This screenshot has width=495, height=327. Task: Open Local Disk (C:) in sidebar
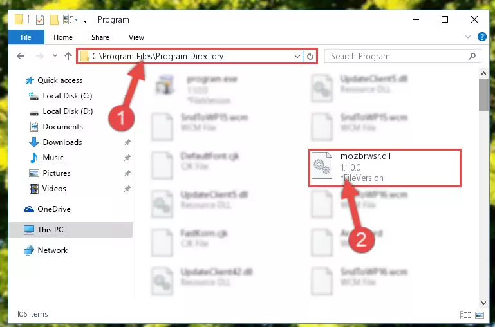pyautogui.click(x=67, y=96)
